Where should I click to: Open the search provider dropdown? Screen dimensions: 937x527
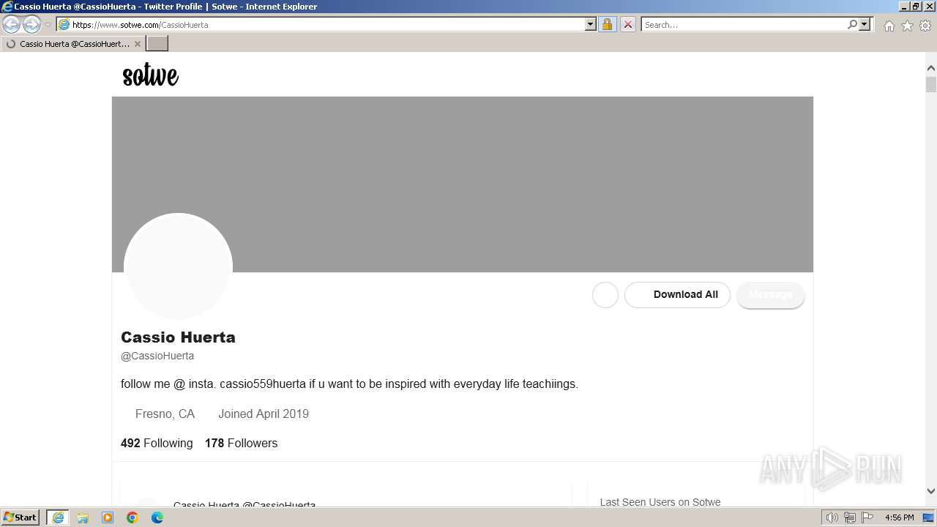pyautogui.click(x=865, y=24)
